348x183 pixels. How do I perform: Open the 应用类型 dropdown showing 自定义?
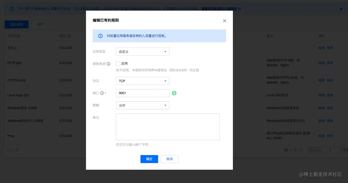(143, 52)
